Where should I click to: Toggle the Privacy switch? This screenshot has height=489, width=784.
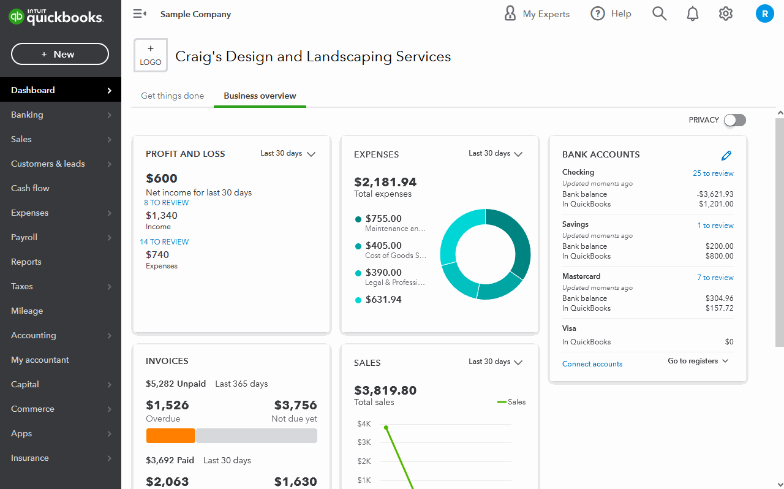pos(735,120)
